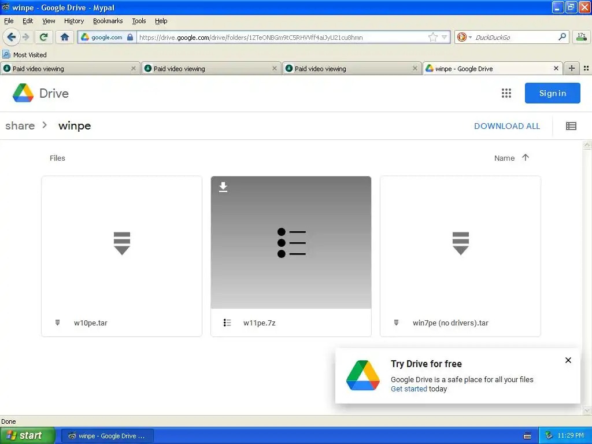Click the Get started link
Viewport: 592px width, 444px height.
pyautogui.click(x=409, y=389)
